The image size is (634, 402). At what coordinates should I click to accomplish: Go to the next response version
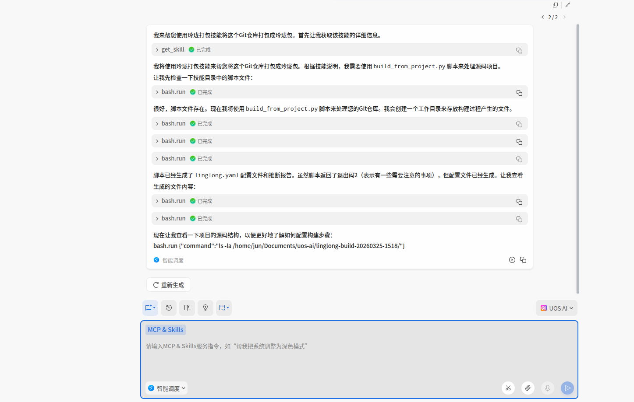[x=564, y=17]
